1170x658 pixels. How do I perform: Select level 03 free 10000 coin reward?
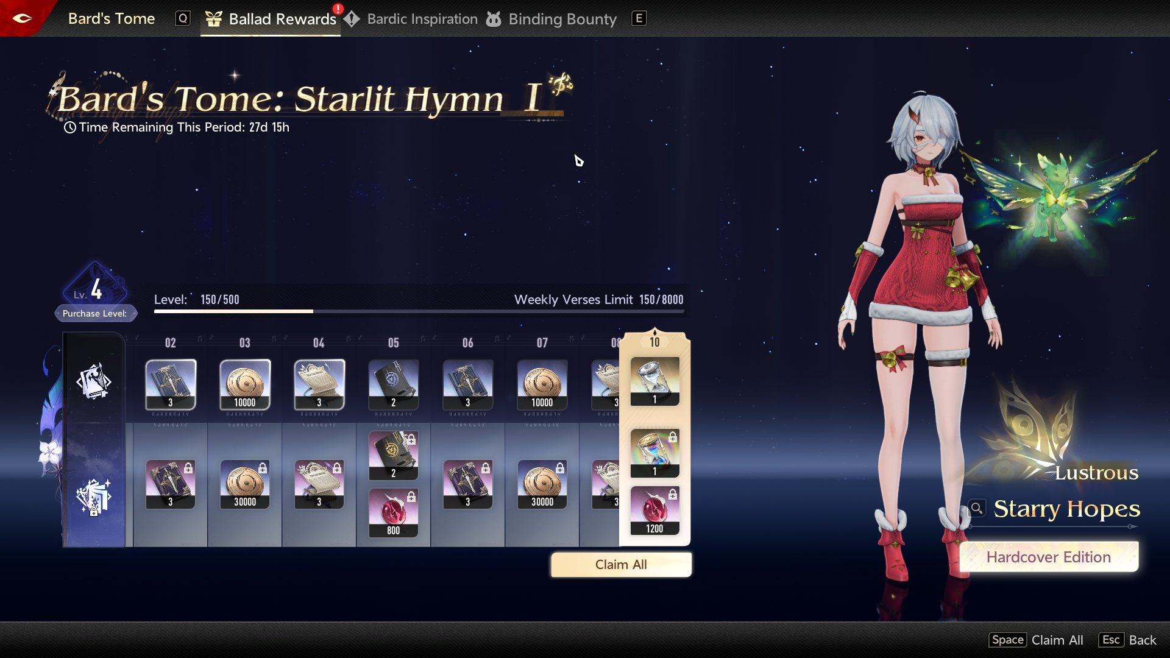pyautogui.click(x=245, y=384)
